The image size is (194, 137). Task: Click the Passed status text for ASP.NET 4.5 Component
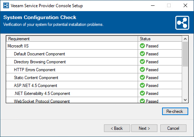click(152, 86)
